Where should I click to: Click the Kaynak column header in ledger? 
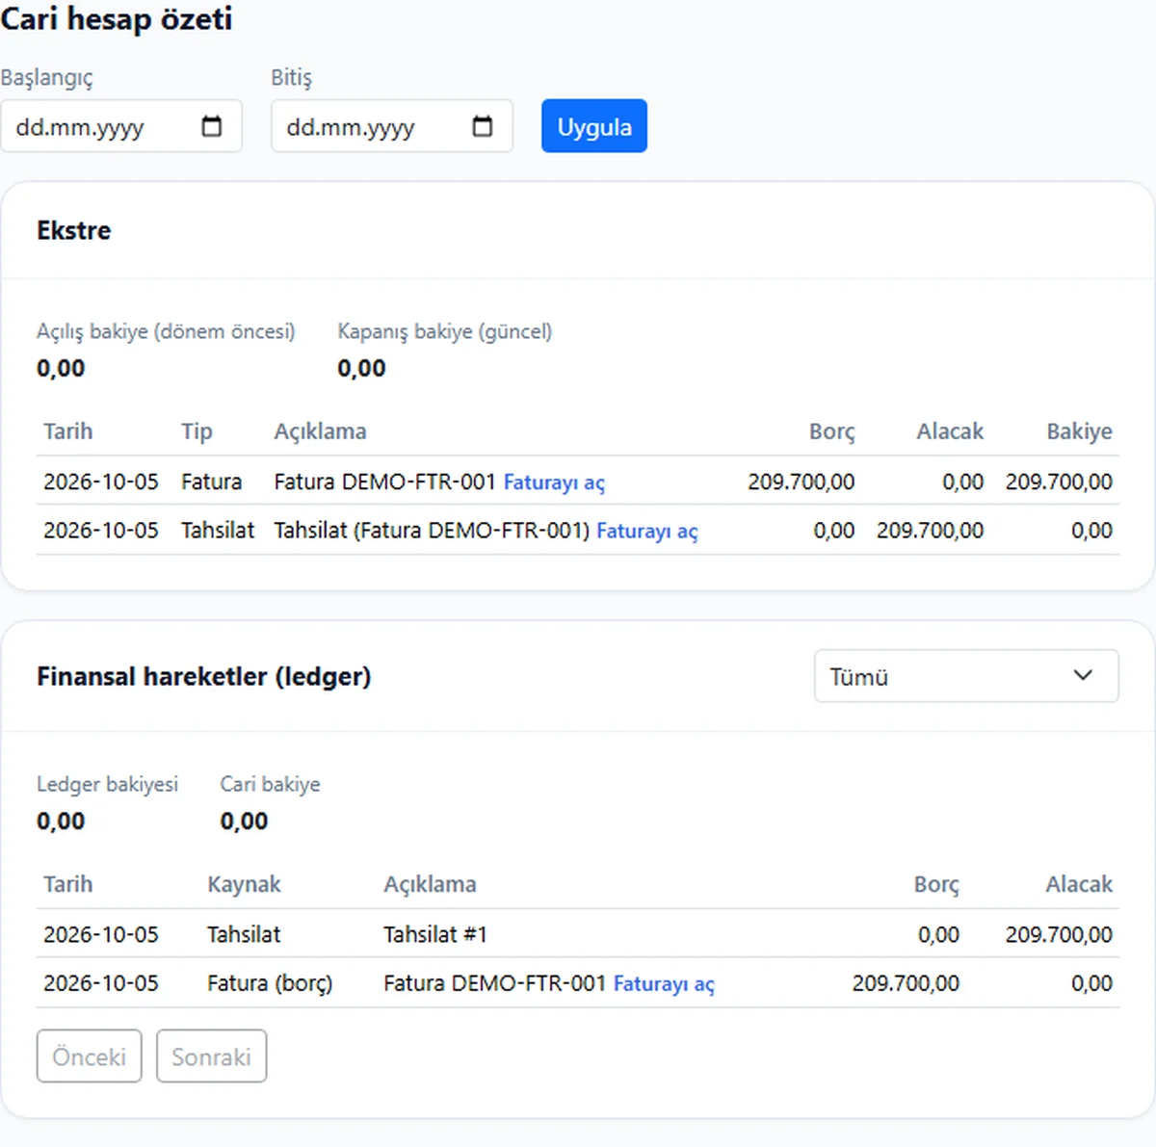pos(244,884)
